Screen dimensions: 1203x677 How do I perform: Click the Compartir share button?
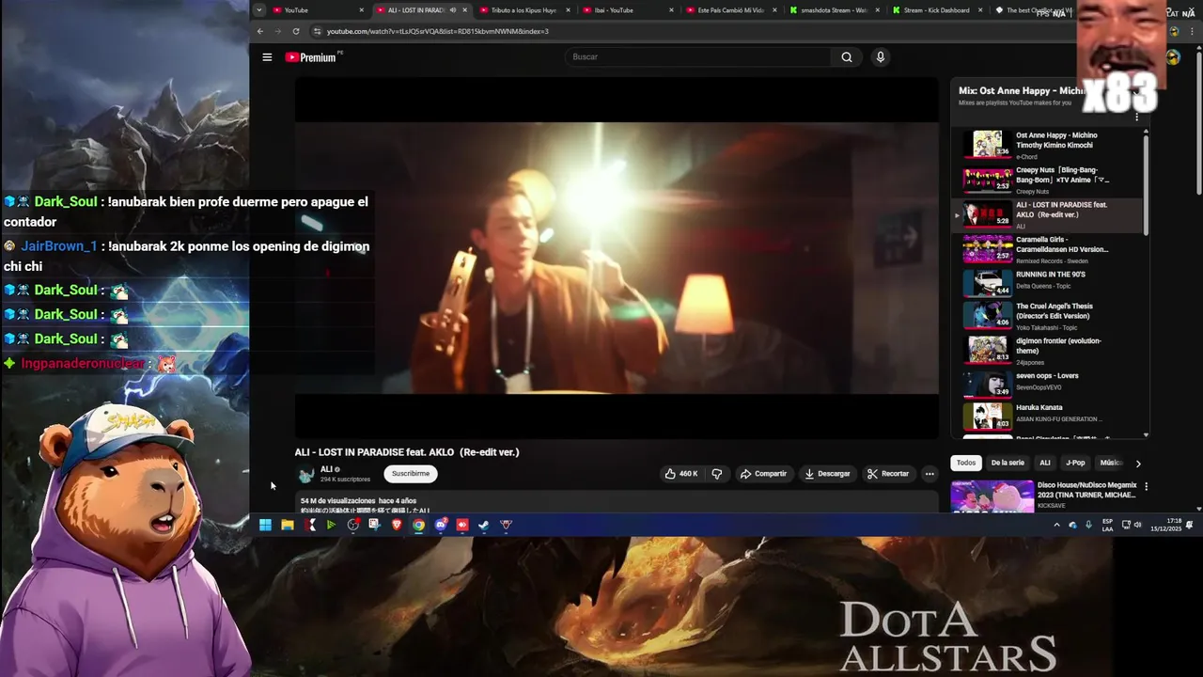(x=763, y=474)
